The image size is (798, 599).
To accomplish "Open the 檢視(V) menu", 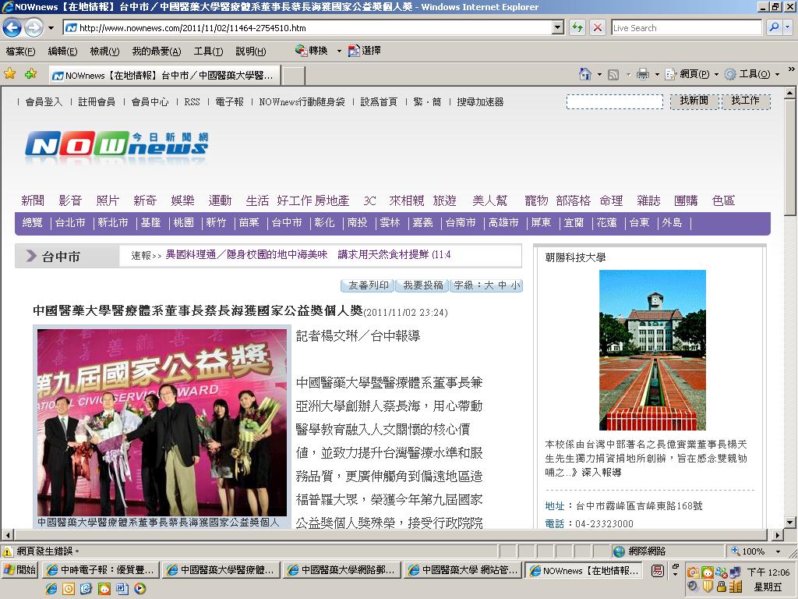I will pyautogui.click(x=104, y=51).
